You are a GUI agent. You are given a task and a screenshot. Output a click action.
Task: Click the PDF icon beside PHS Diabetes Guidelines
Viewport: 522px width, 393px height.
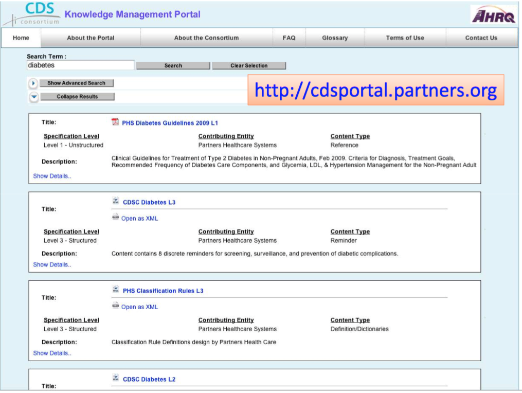(x=115, y=122)
